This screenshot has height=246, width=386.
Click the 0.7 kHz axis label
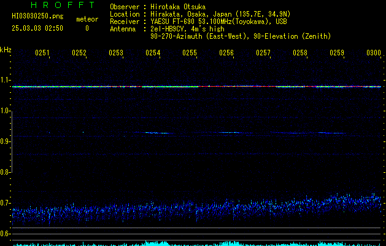[5, 204]
